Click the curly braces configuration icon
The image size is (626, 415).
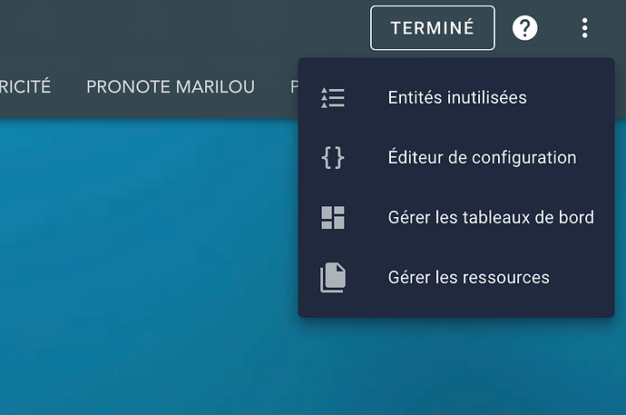[x=333, y=157]
